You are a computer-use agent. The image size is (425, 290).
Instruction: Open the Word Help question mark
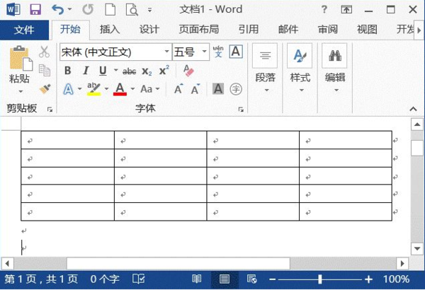click(324, 10)
